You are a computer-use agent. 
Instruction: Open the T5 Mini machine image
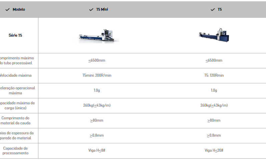96,36
